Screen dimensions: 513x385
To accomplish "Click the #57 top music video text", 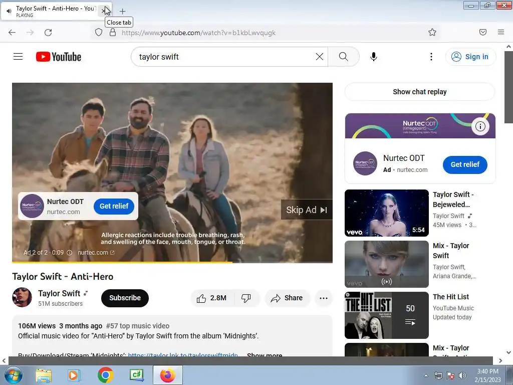I will [x=138, y=326].
